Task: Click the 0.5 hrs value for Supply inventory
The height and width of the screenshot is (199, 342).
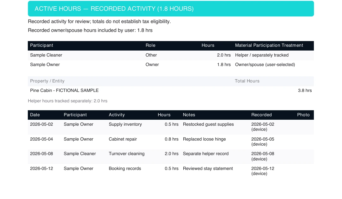Action: click(171, 124)
